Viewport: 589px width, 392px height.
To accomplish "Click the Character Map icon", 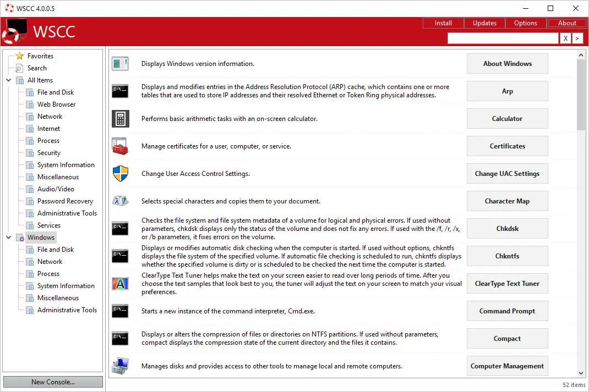I will click(120, 201).
